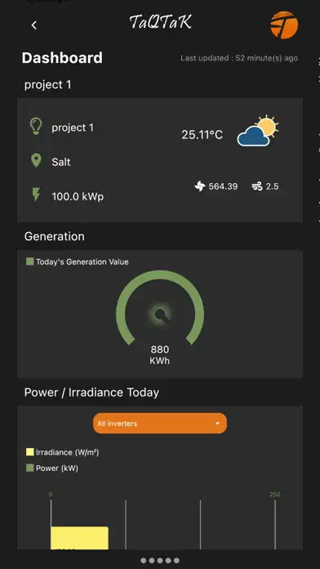
Task: Click the location pin icon beside Salt
Action: [36, 161]
